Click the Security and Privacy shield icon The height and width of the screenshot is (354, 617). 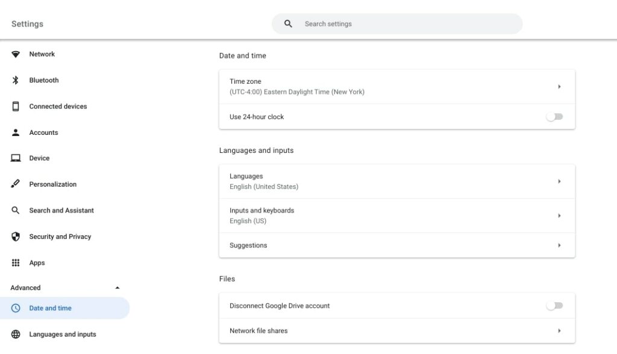[16, 237]
